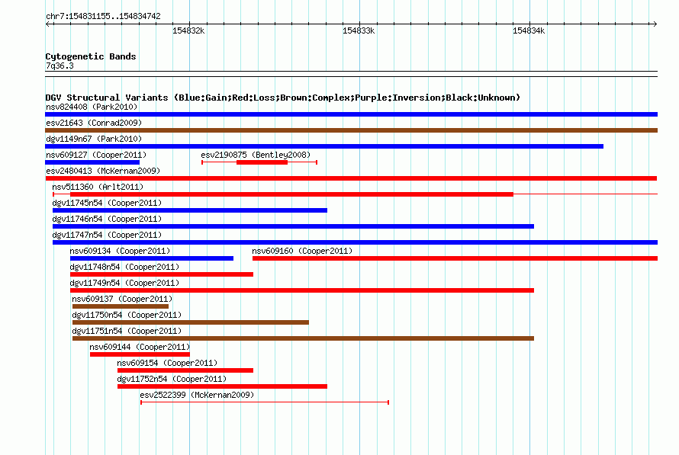The width and height of the screenshot is (679, 455).
Task: Select the short blue nsv609127 bar
Action: click(92, 162)
